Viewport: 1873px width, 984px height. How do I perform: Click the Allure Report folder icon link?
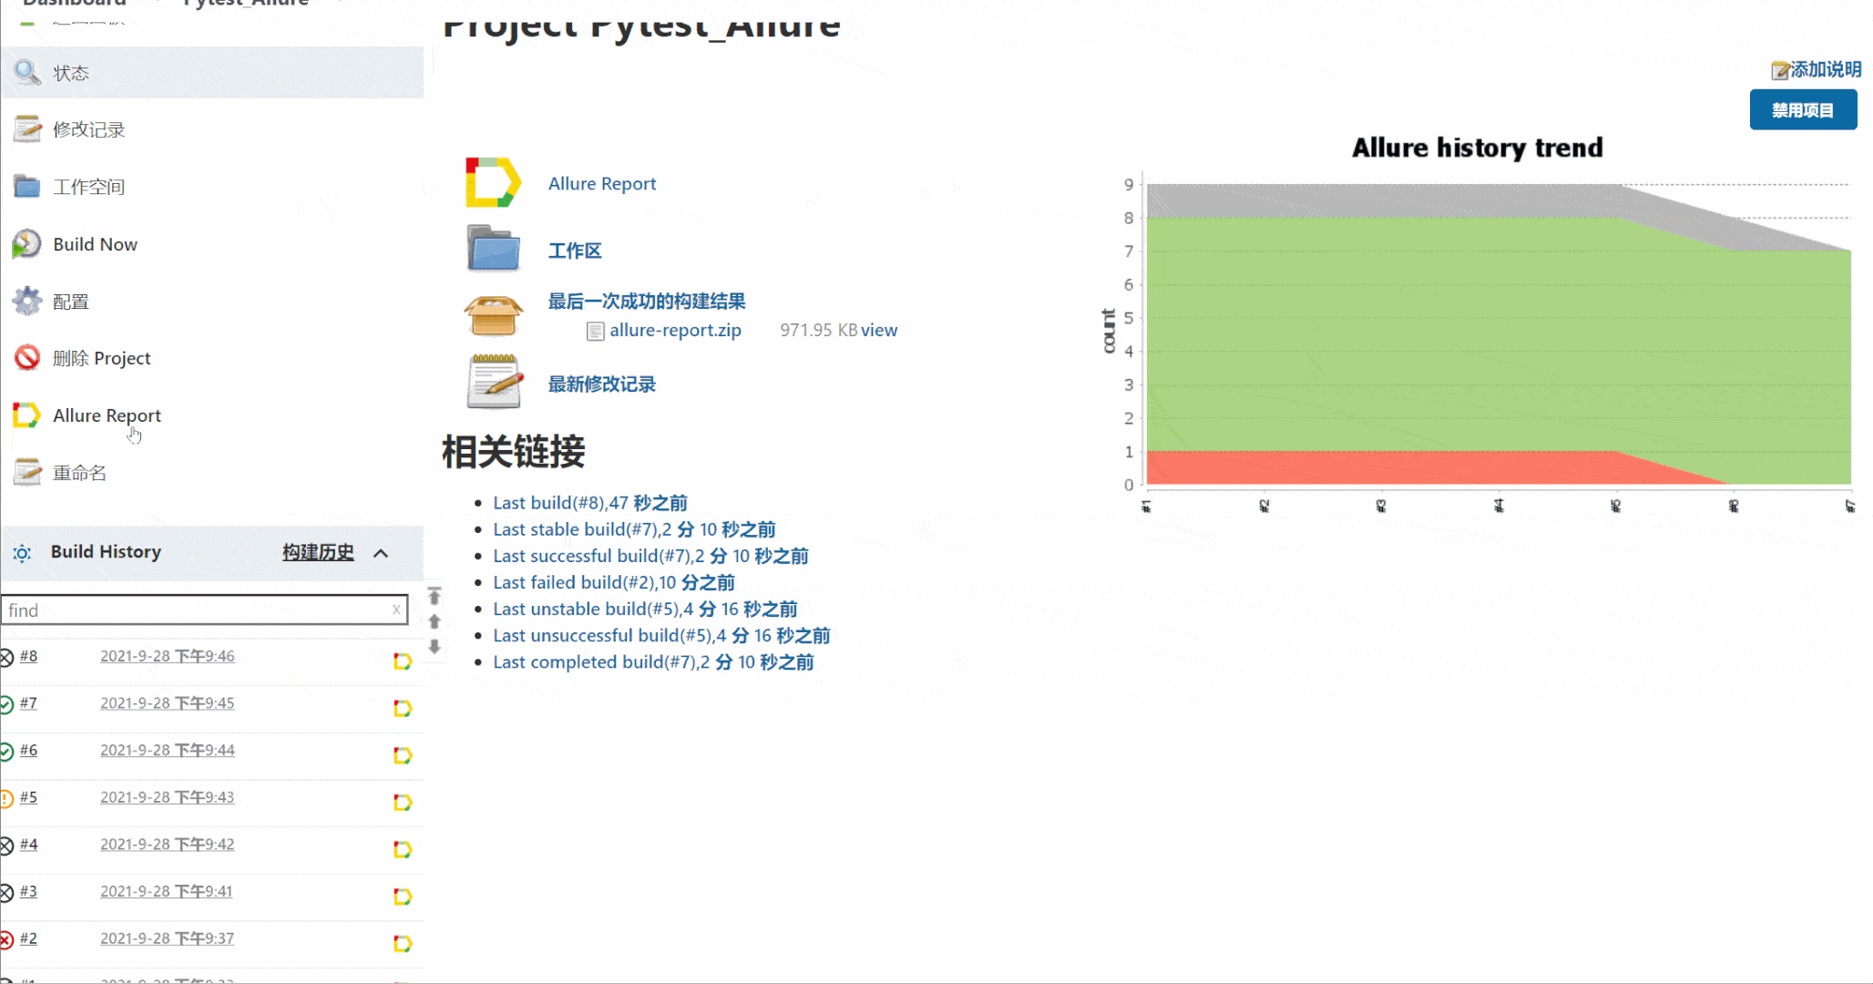(492, 182)
